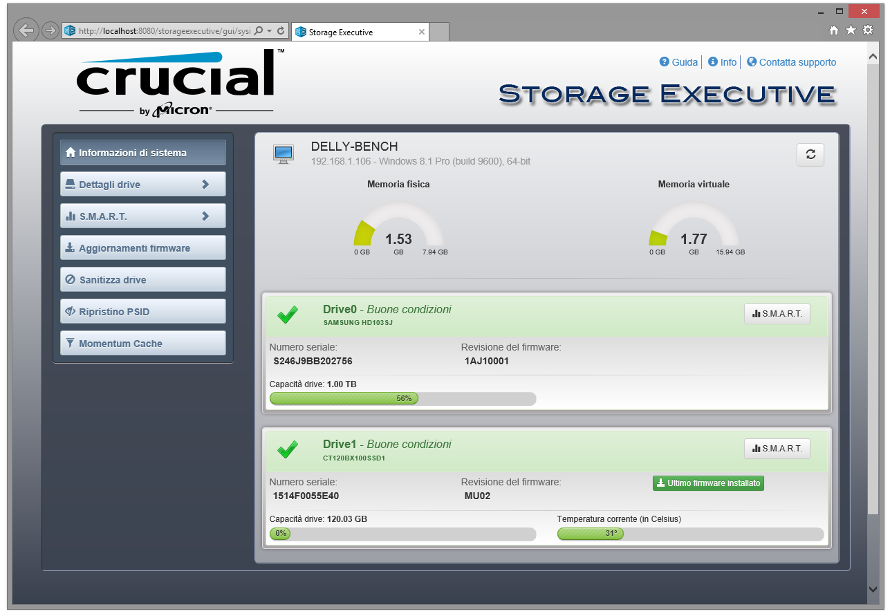Screen dimensions: 890x616
Task: Select the Storage Executive tab
Action: point(360,32)
